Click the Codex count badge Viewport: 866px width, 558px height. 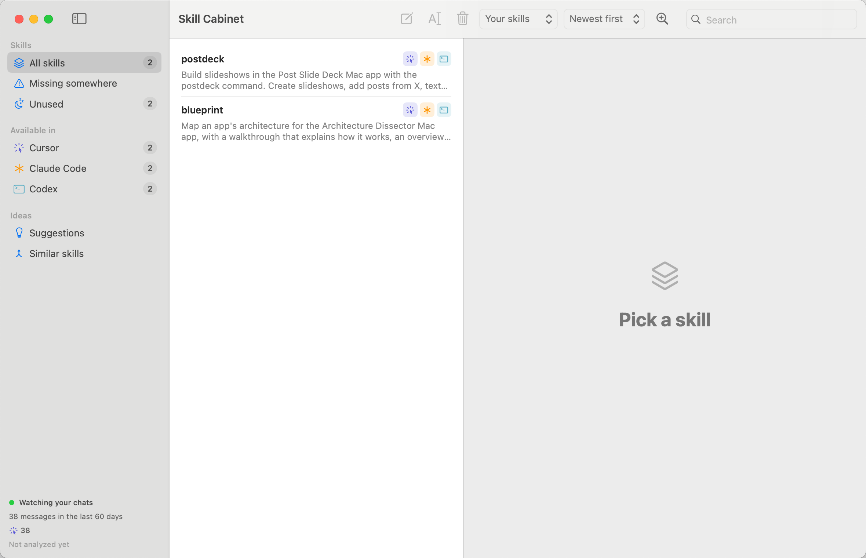[x=150, y=189]
